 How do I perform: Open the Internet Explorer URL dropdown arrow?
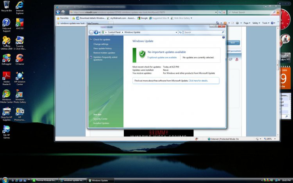[x=216, y=12]
